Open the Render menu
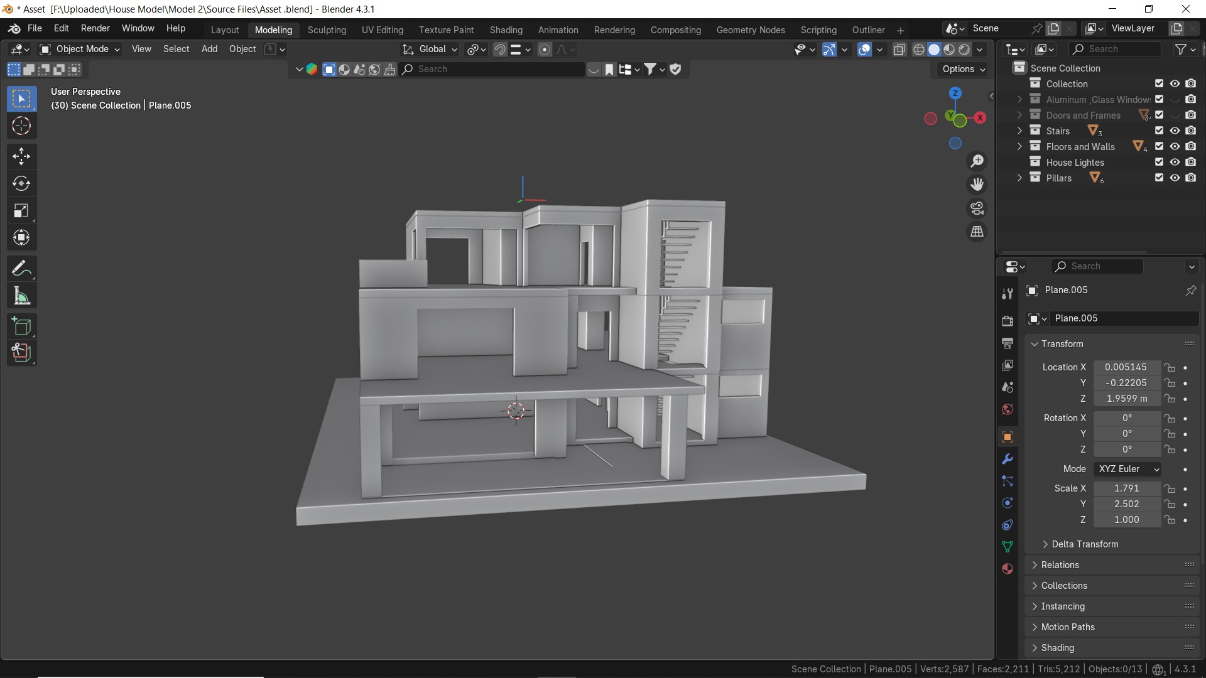Image resolution: width=1206 pixels, height=678 pixels. tap(95, 29)
